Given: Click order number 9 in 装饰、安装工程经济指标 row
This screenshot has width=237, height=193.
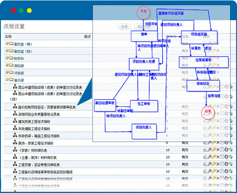Looking at the screenshot, I should (167, 143).
